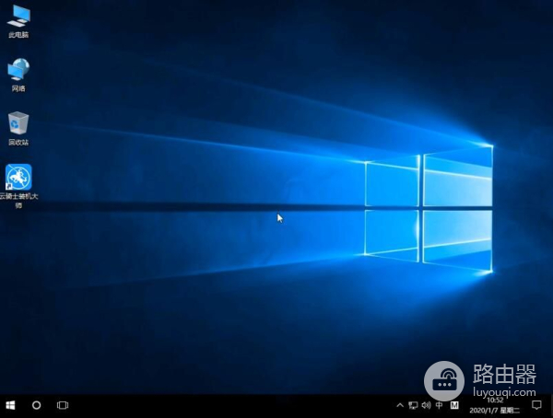Show hidden system tray icons
The height and width of the screenshot is (418, 553).
tap(400, 405)
